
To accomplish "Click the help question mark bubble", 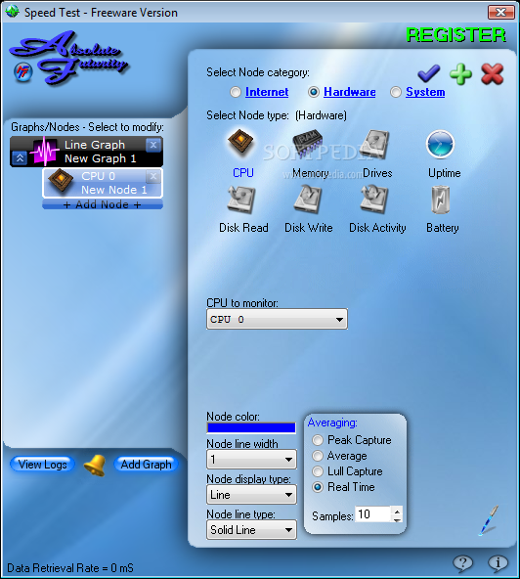I will click(462, 563).
